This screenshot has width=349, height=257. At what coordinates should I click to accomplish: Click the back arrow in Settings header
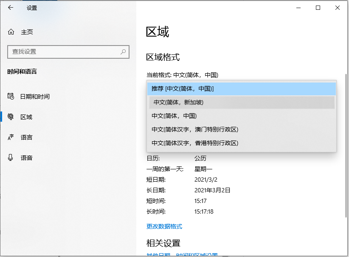tap(11, 8)
